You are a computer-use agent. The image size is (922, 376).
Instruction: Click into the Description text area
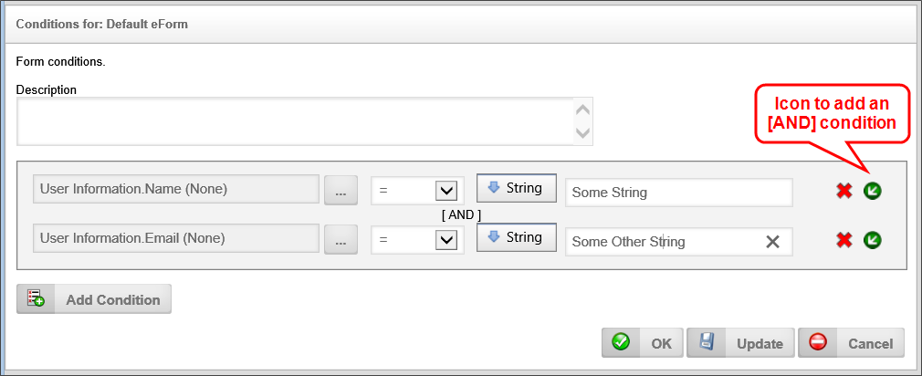[292, 121]
